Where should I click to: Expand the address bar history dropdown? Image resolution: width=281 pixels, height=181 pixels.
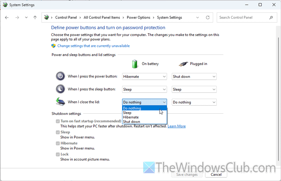(x=198, y=18)
